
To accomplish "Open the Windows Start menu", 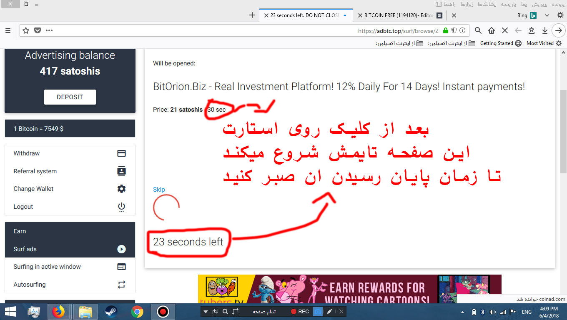I will [10, 312].
